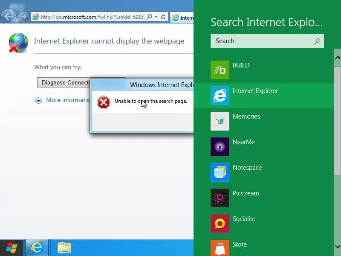Select the NearMe app icon
The width and height of the screenshot is (341, 256).
tap(220, 147)
